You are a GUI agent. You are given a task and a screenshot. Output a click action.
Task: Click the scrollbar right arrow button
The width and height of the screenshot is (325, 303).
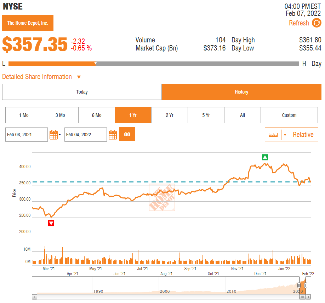pyautogui.click(x=308, y=297)
